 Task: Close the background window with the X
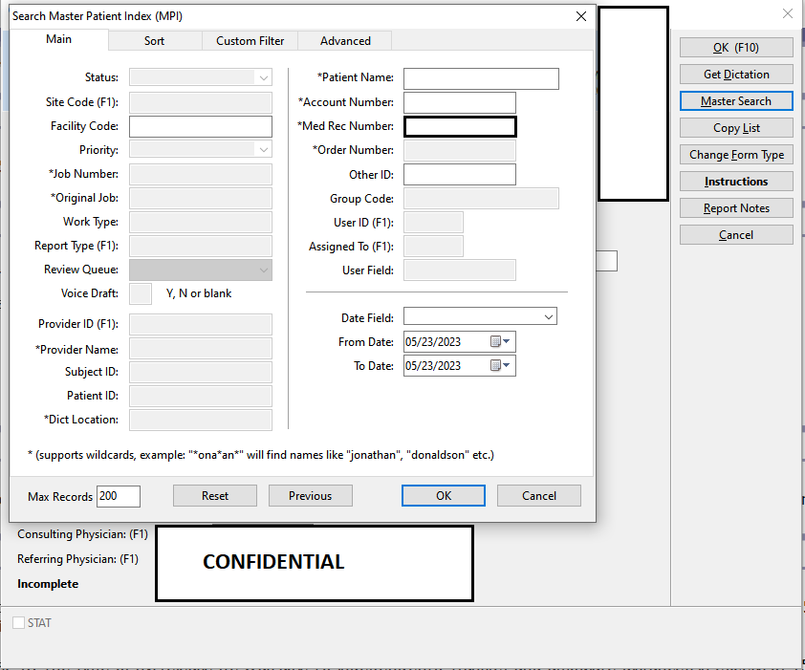pos(788,14)
